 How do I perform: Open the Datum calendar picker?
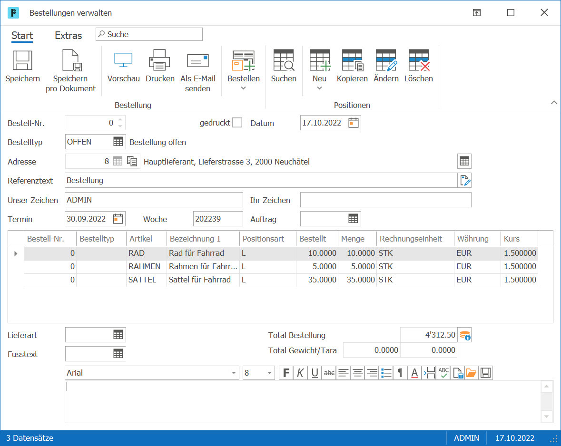click(x=354, y=123)
